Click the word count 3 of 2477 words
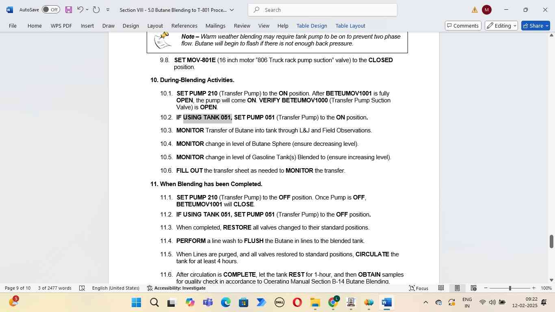 [x=55, y=288]
